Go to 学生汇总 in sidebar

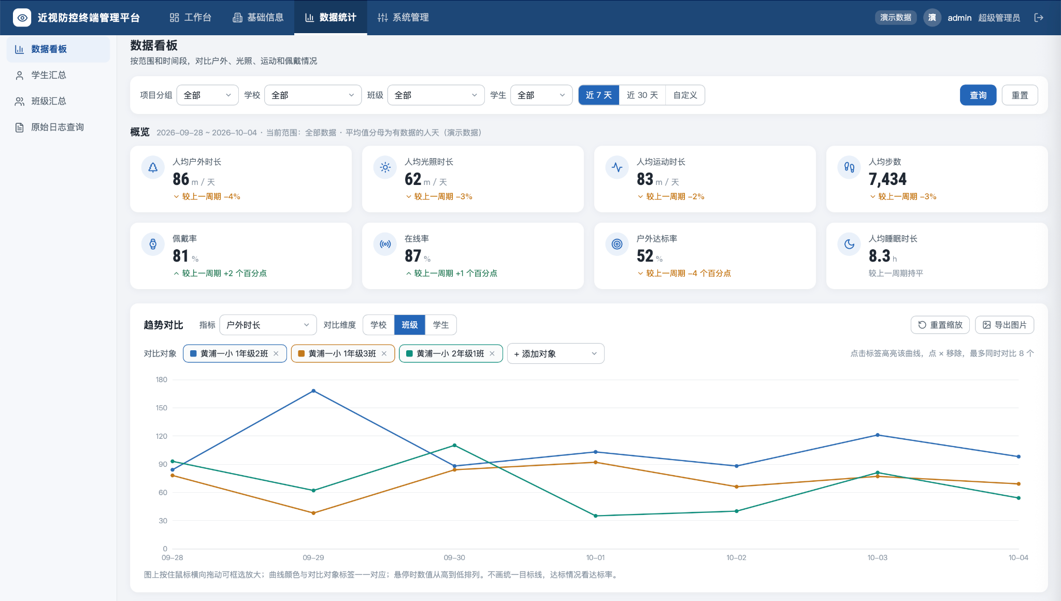click(x=58, y=75)
